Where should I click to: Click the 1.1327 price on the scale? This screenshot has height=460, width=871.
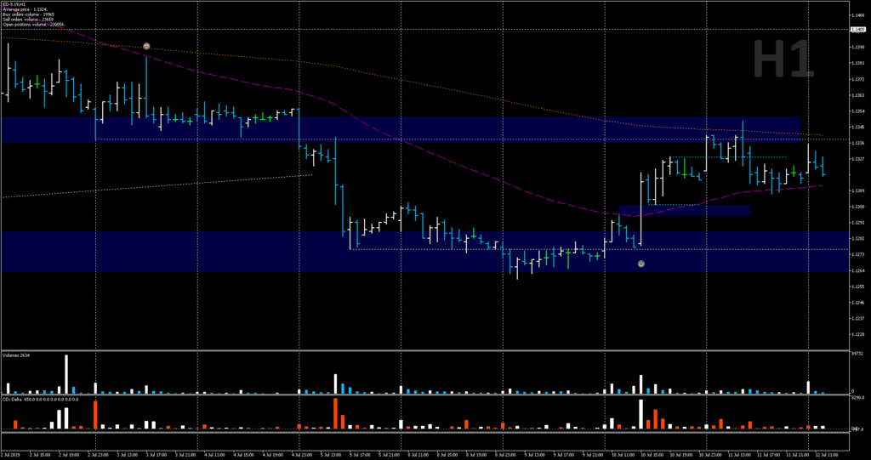(x=857, y=159)
